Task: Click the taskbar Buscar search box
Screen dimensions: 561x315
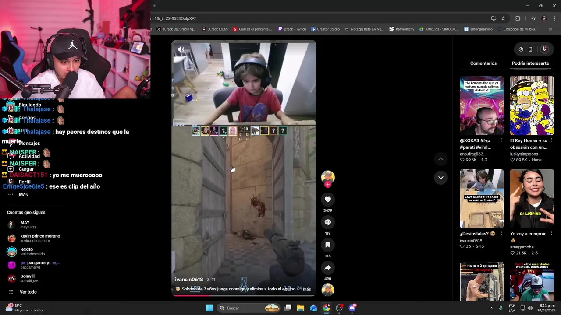Action: [249, 308]
